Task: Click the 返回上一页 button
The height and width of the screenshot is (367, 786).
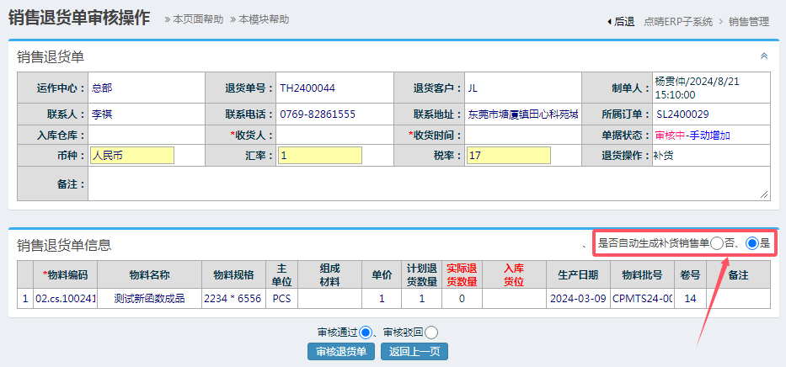Action: tap(414, 352)
